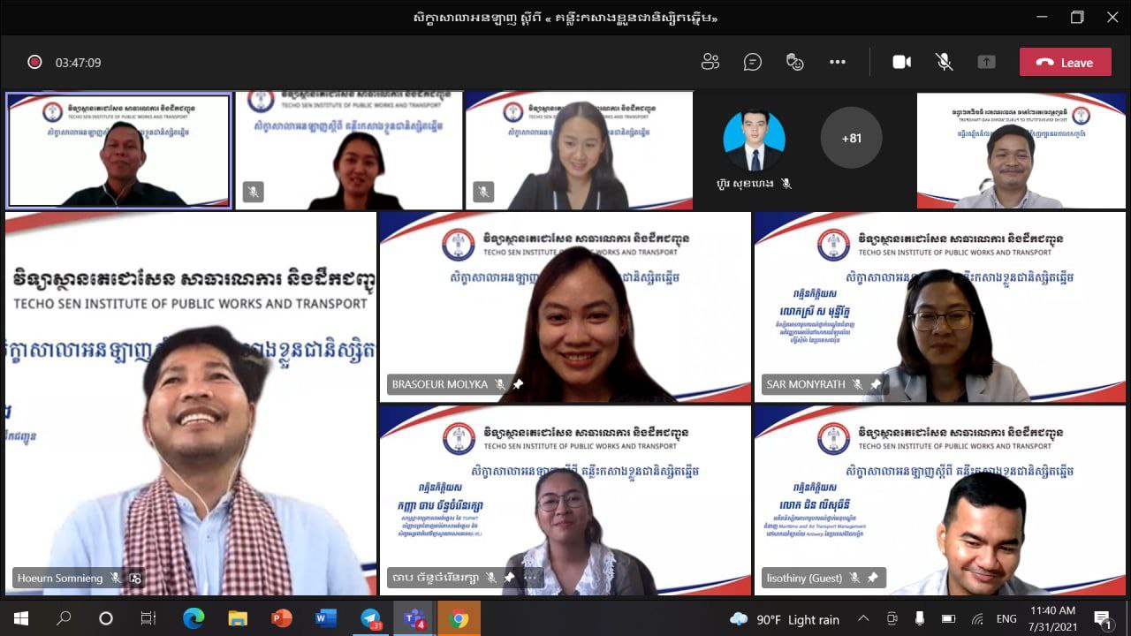The height and width of the screenshot is (636, 1131).
Task: Click the recording indicator dot
Action: [34, 62]
